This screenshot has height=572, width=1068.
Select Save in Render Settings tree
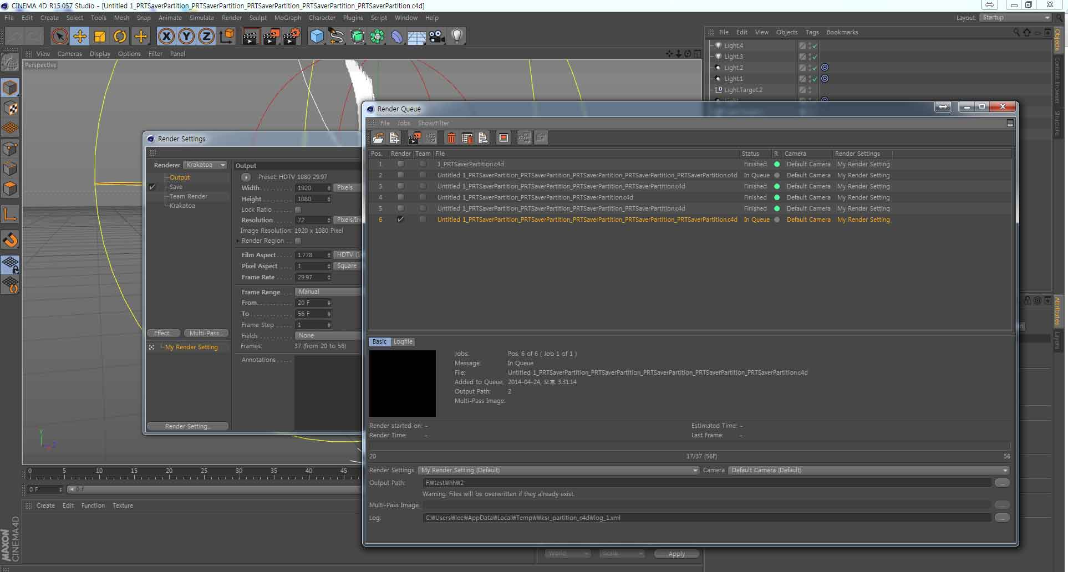pos(176,187)
